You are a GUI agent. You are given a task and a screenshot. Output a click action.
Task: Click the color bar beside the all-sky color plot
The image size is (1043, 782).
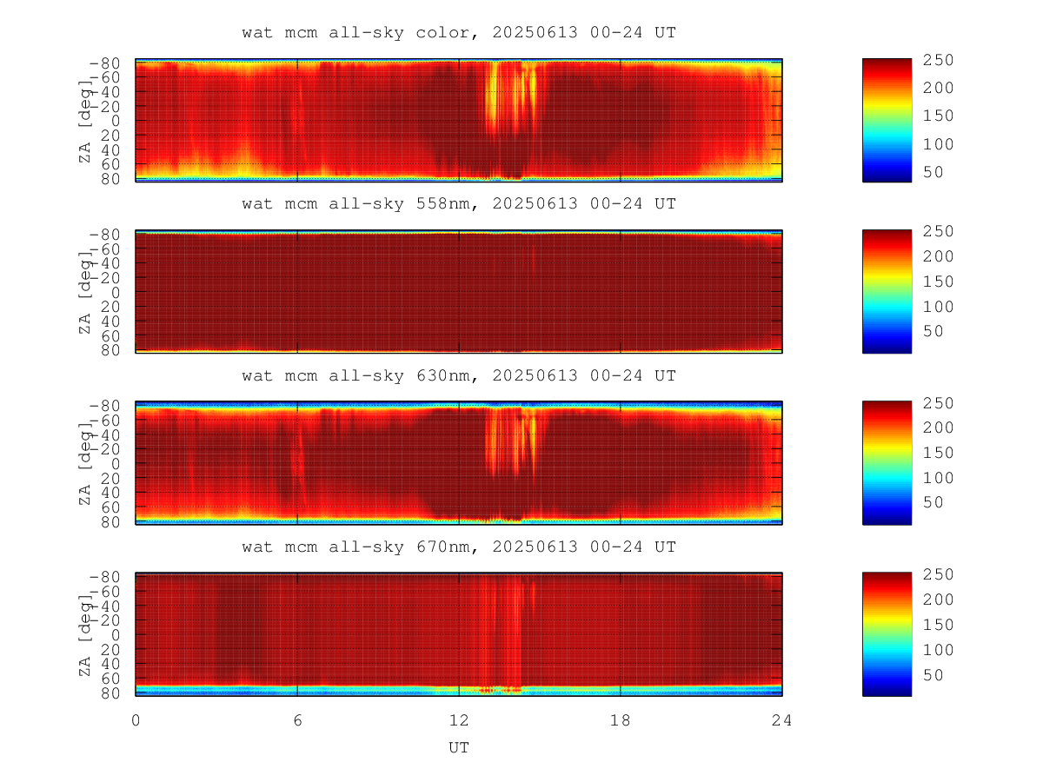pyautogui.click(x=887, y=120)
